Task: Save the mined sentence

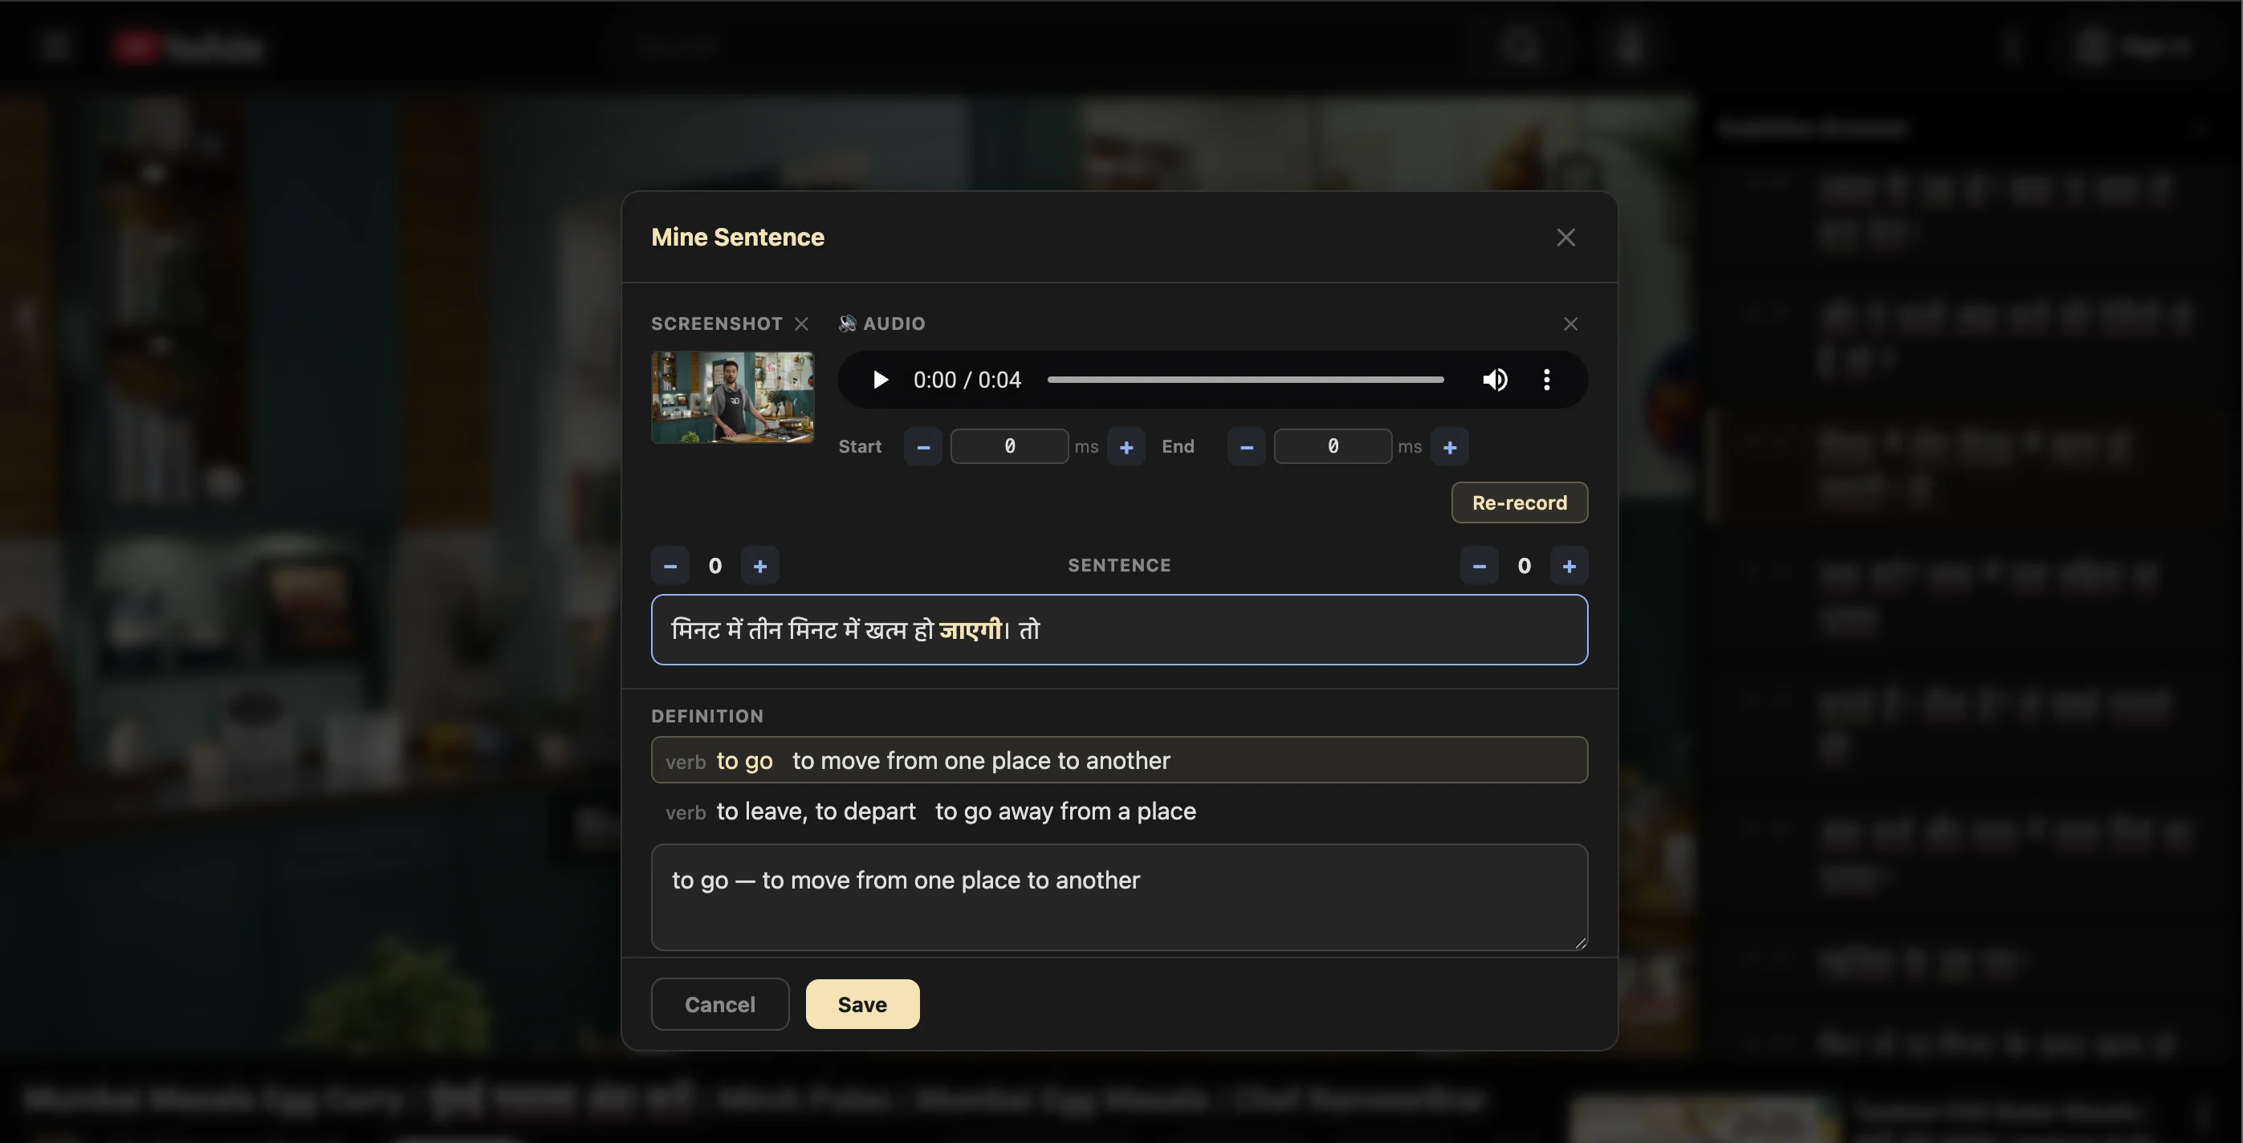Action: point(862,1003)
